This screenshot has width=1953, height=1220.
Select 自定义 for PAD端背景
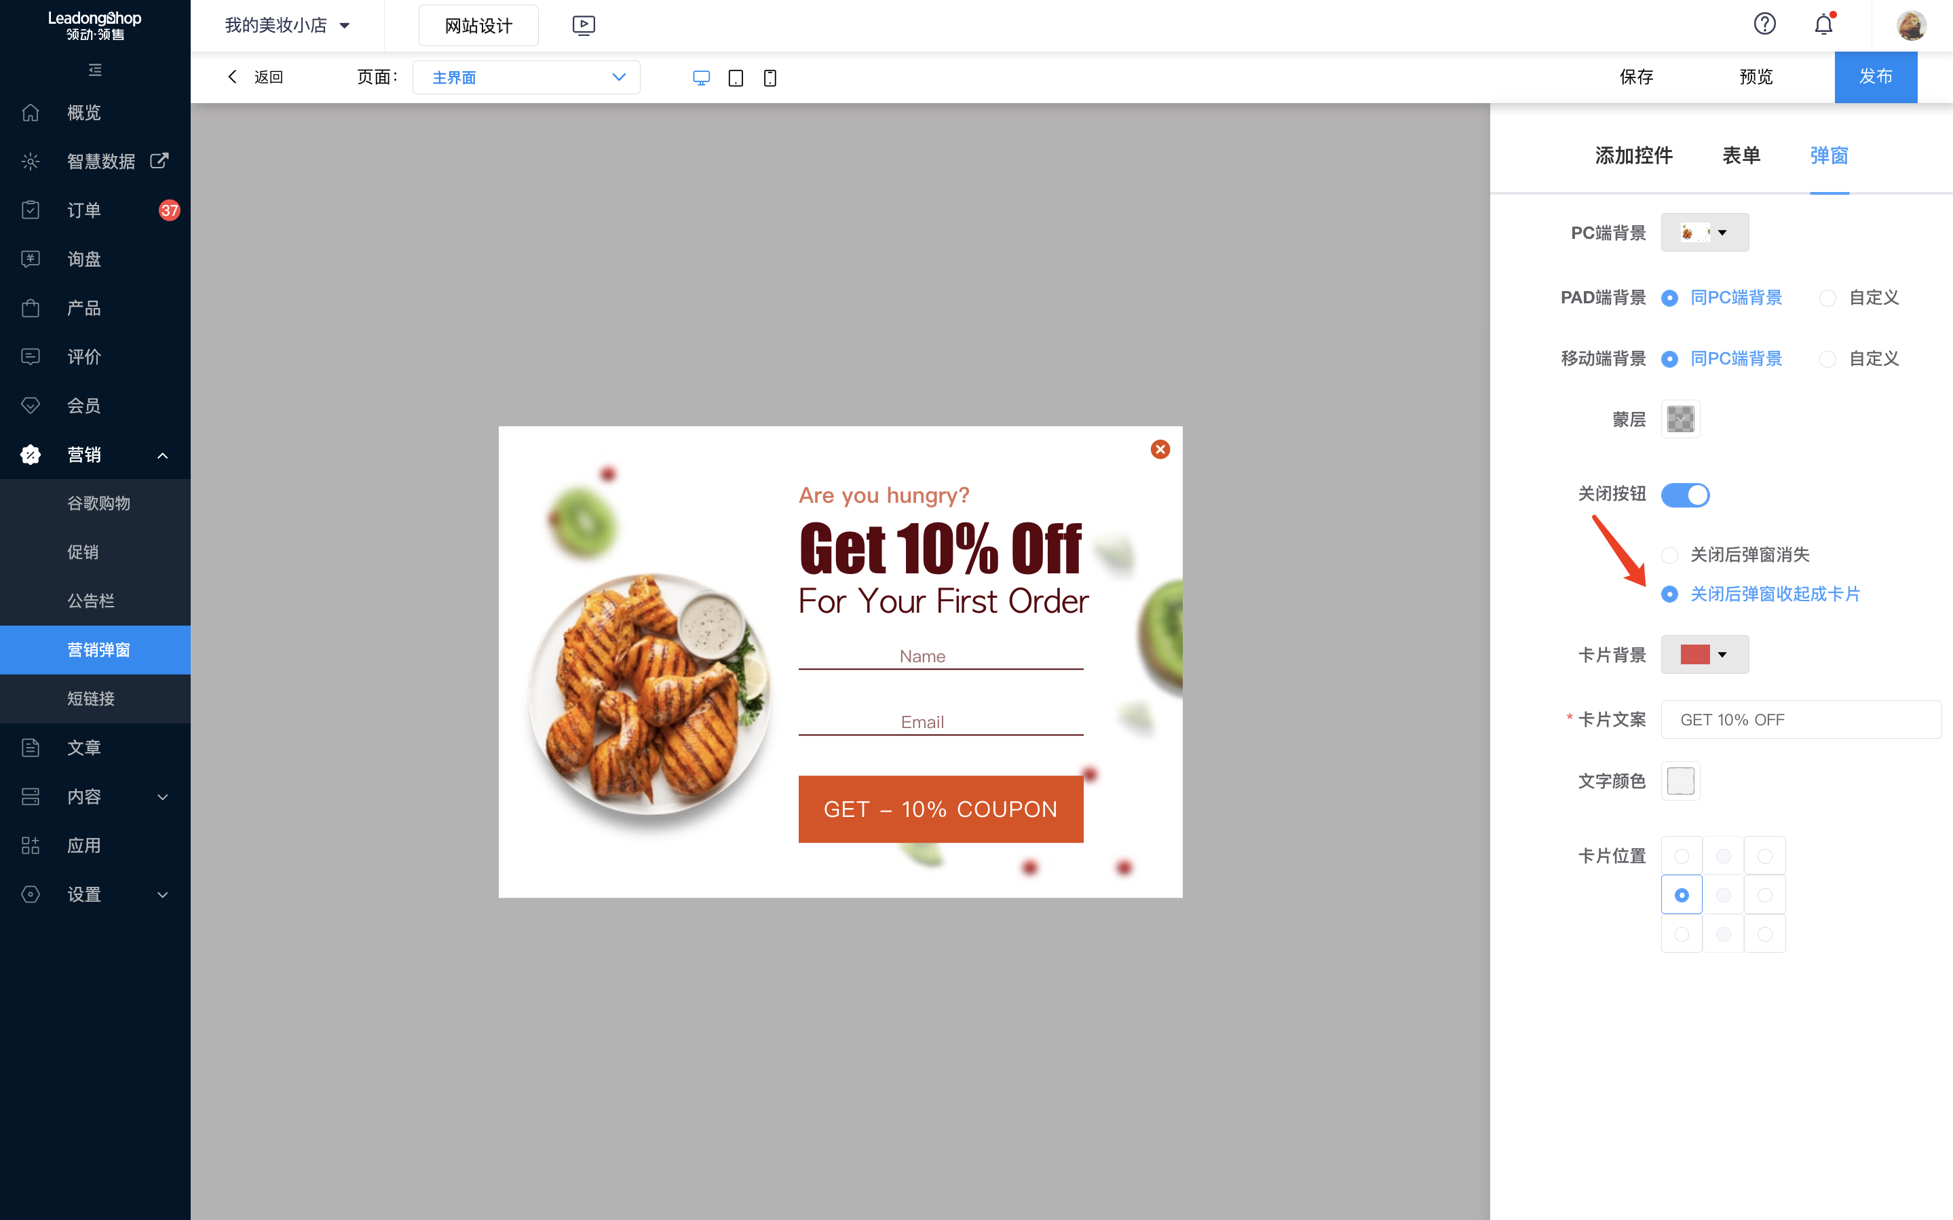(x=1828, y=298)
